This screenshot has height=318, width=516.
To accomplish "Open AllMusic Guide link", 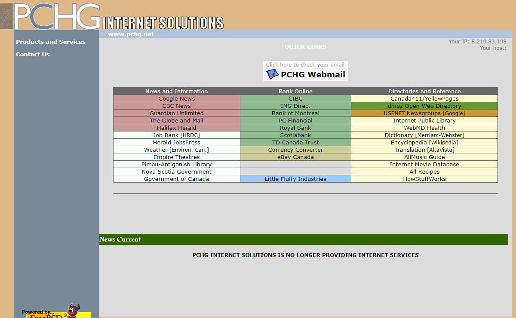I will point(424,157).
